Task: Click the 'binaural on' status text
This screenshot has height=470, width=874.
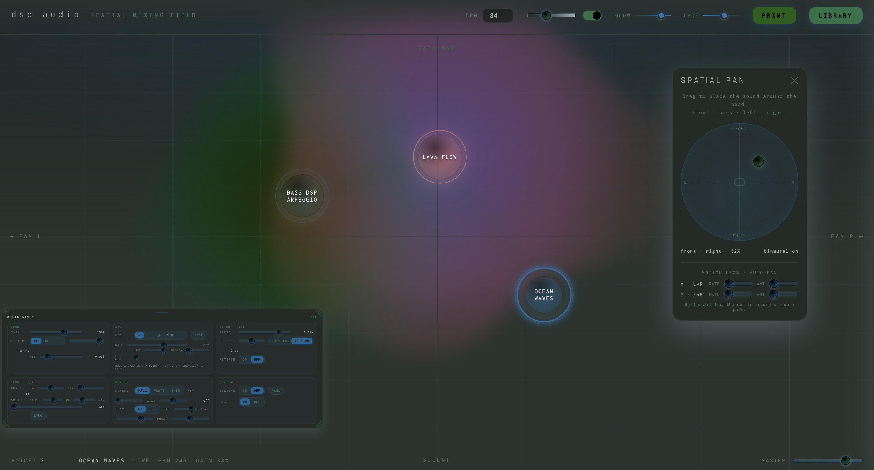Action: (x=781, y=251)
